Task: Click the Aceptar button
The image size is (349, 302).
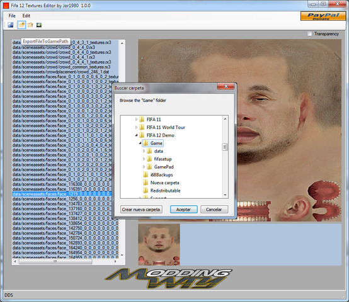Action: 183,210
